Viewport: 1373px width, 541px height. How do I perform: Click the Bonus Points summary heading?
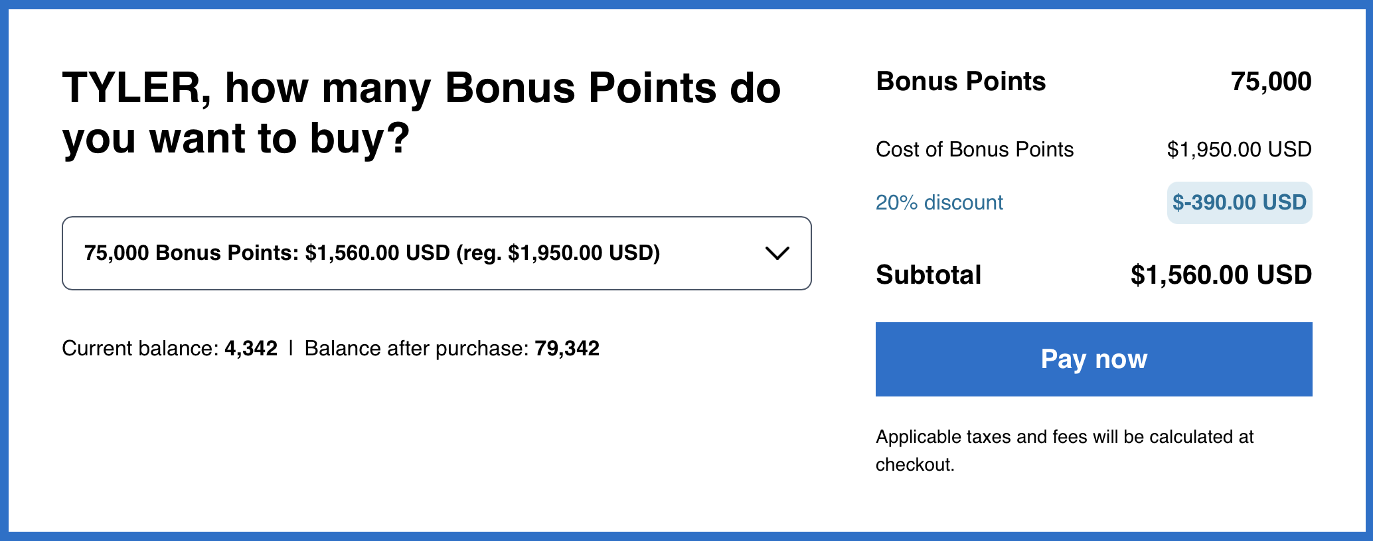[x=961, y=82]
